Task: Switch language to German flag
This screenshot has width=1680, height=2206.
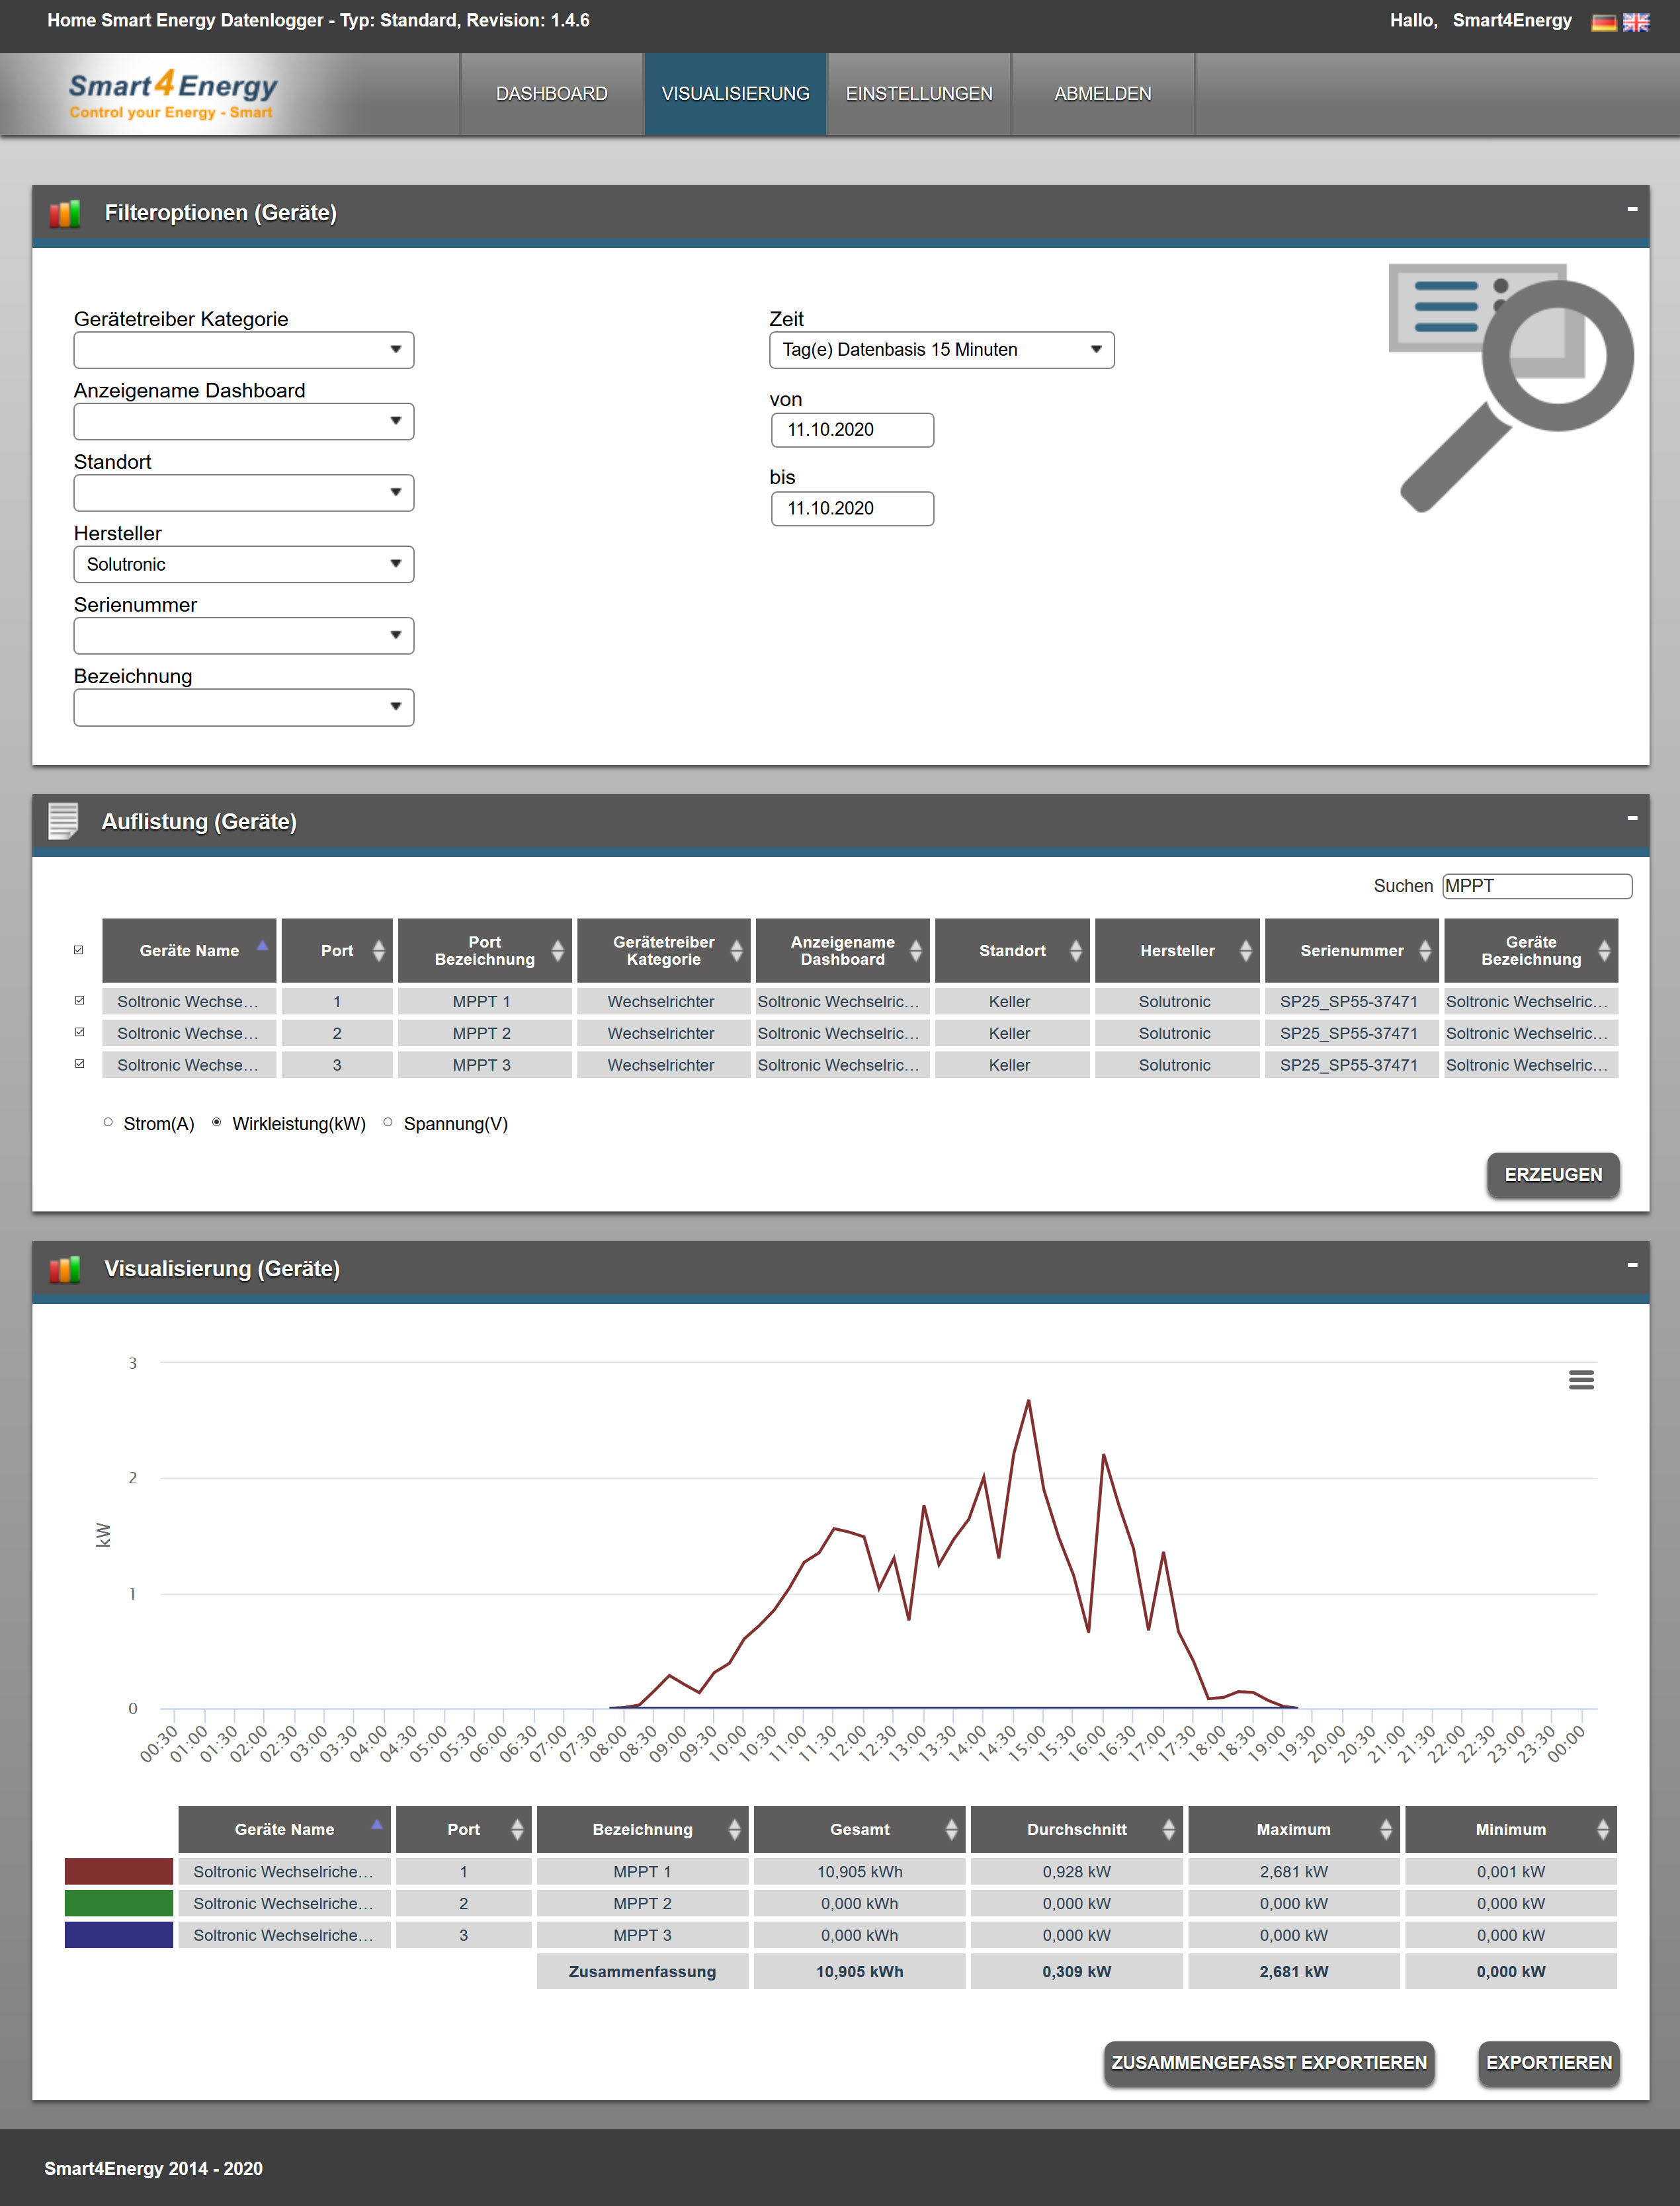Action: [x=1603, y=22]
